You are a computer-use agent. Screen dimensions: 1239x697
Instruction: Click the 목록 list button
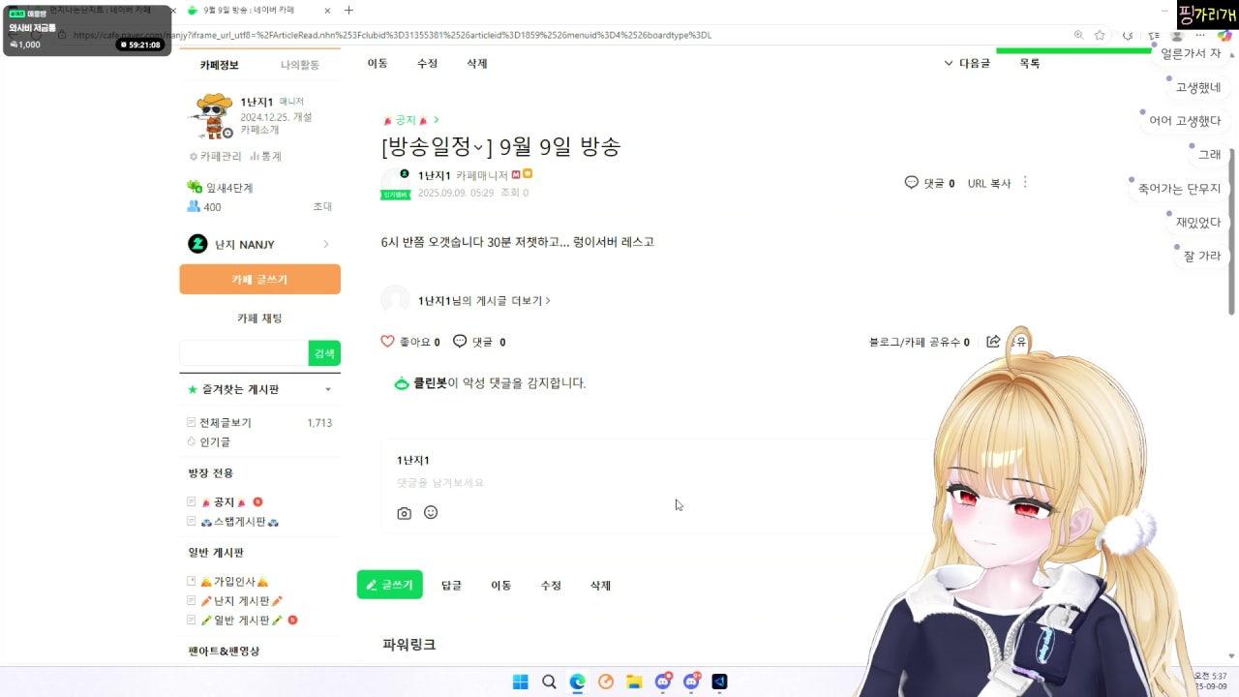[1030, 63]
